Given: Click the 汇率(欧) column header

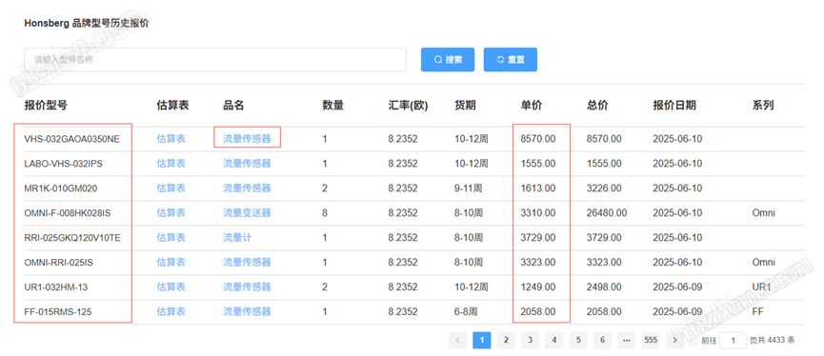Looking at the screenshot, I should (408, 106).
